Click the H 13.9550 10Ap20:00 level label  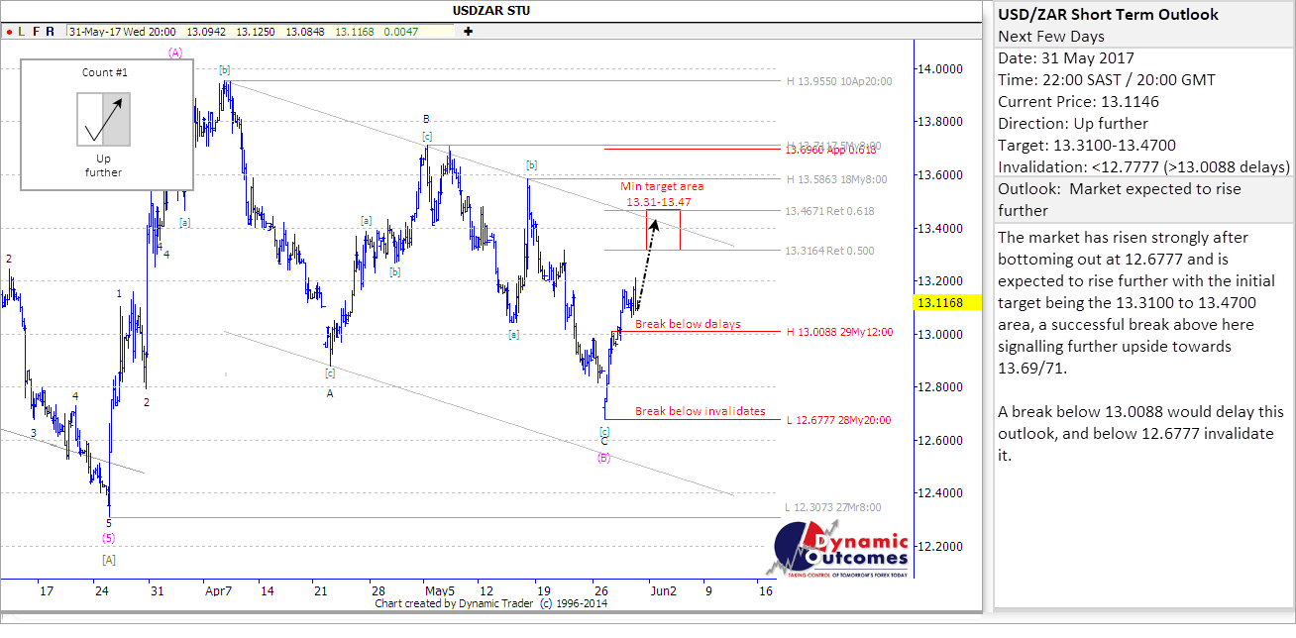point(838,81)
